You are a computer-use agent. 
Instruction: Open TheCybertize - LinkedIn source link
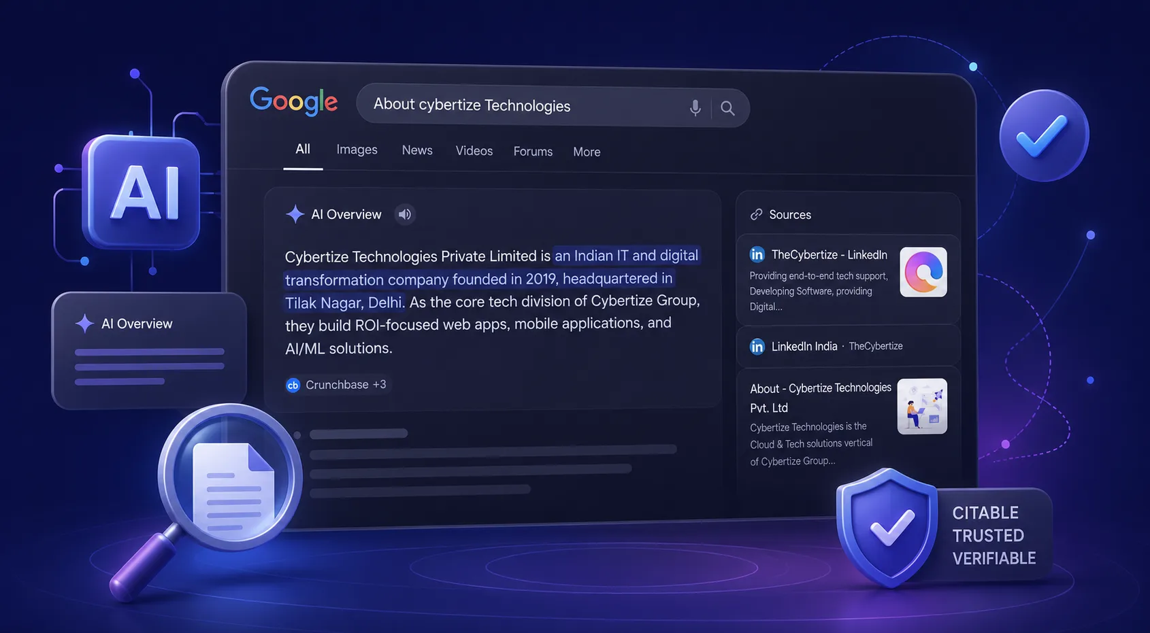coord(829,255)
